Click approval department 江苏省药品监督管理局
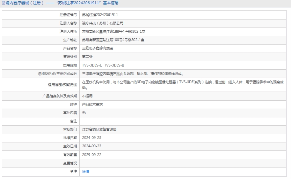 coord(99,129)
